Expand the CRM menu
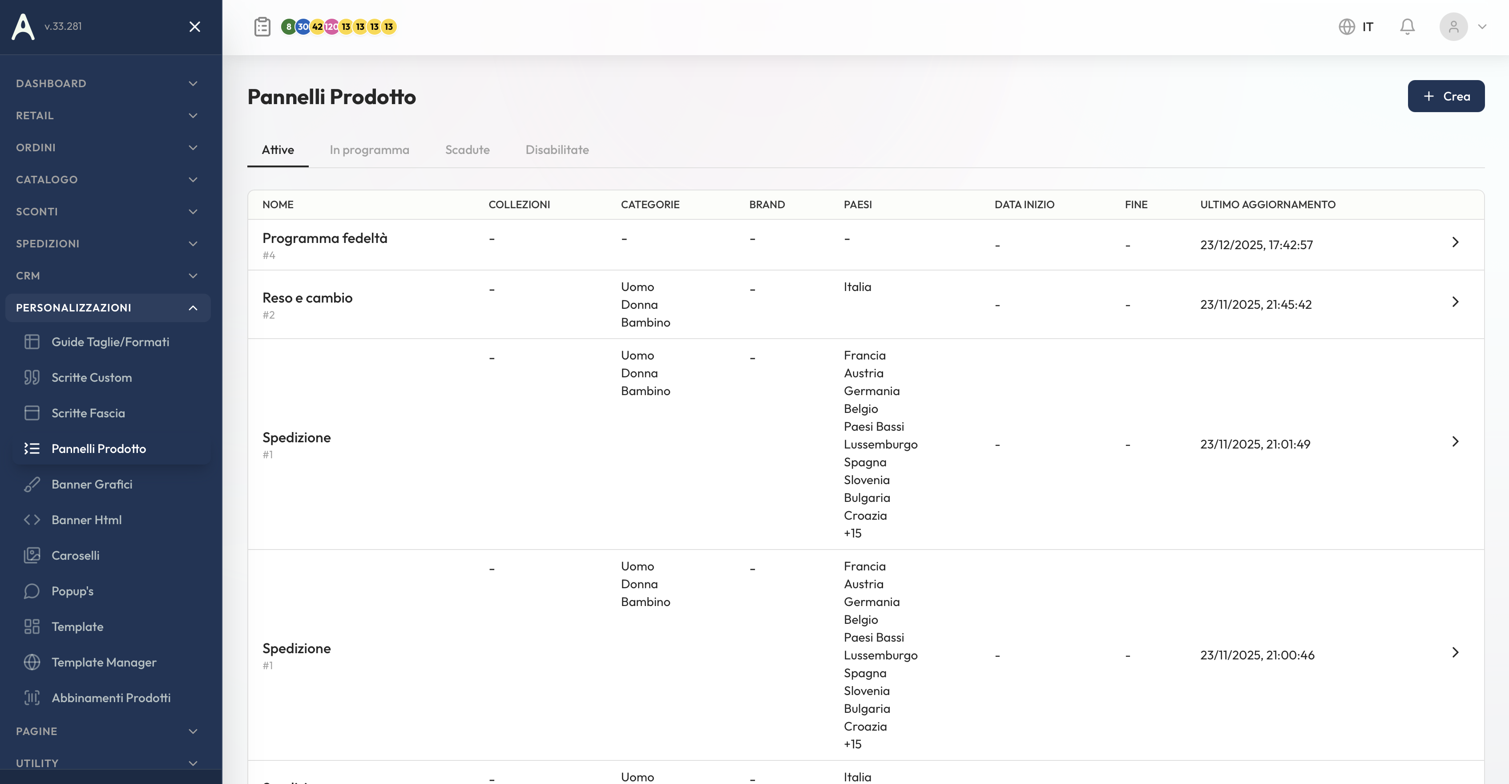This screenshot has height=784, width=1509. (108, 275)
